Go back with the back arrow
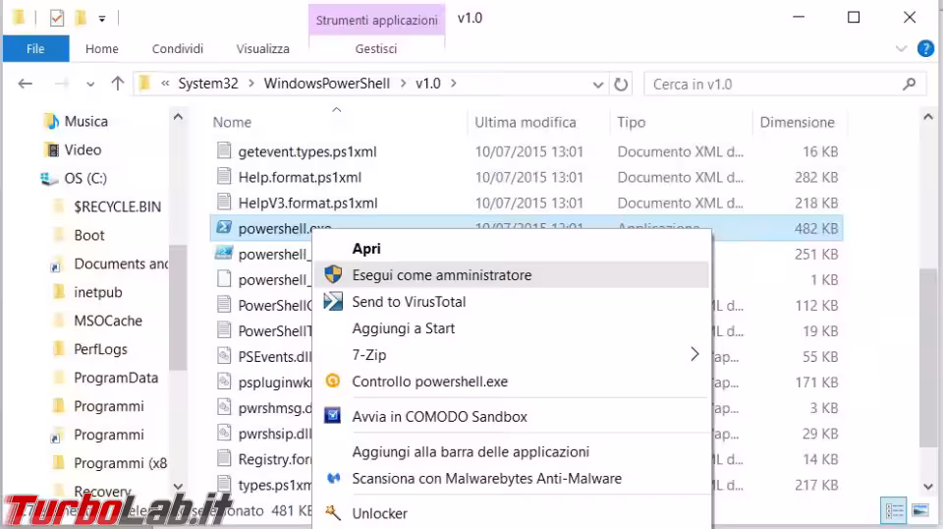Viewport: 943px width, 529px height. point(26,84)
